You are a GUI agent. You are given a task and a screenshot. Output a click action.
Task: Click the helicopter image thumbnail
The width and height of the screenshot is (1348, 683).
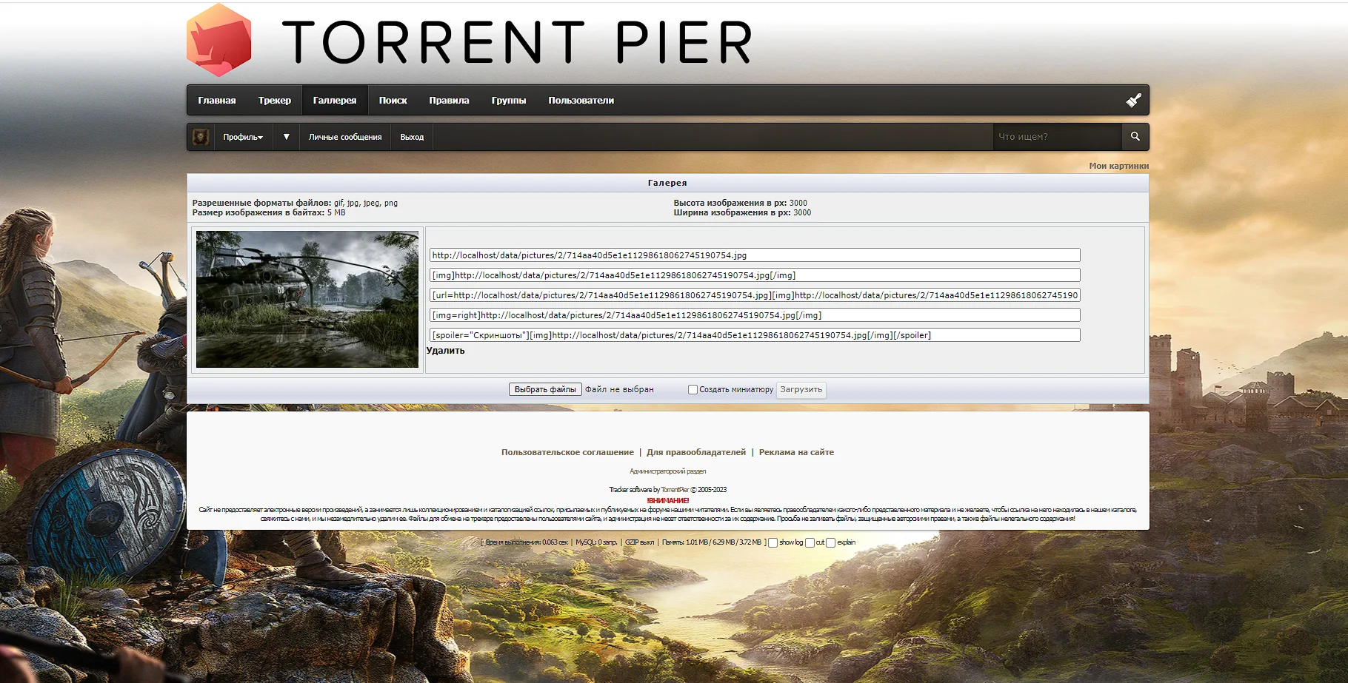click(x=307, y=299)
